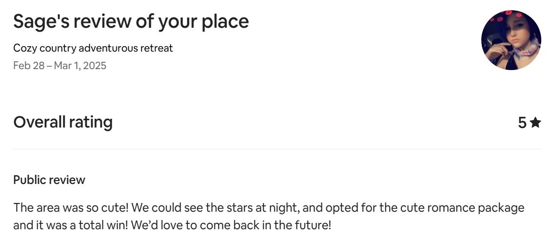Image resolution: width=552 pixels, height=238 pixels.
Task: Click the number 5 rating score
Action: 522,122
